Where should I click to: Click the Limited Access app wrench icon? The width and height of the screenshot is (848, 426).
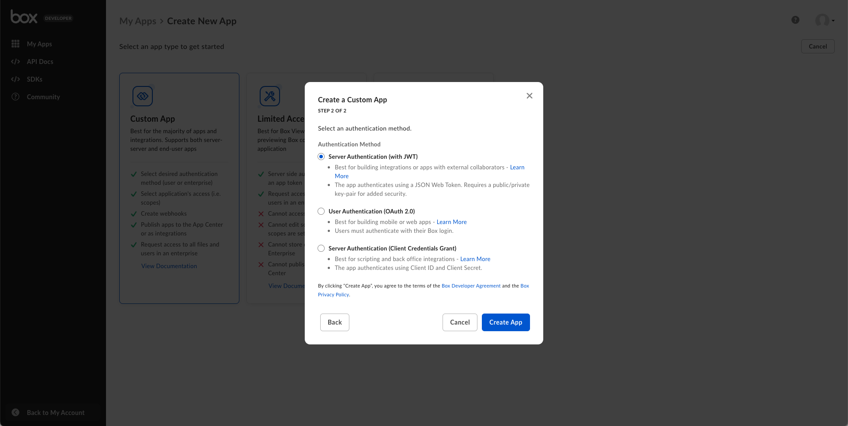270,96
